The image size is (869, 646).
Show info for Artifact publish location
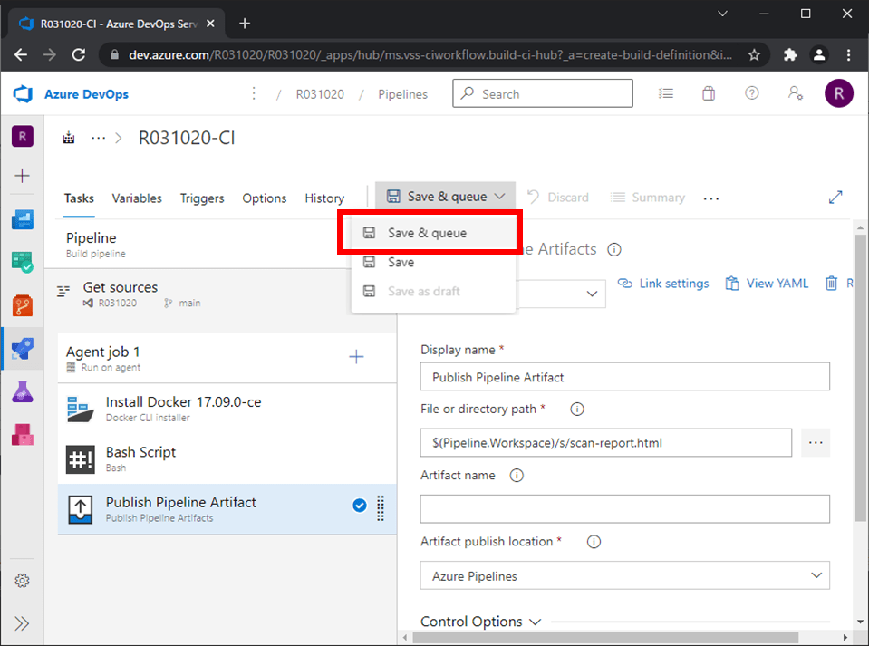(594, 541)
